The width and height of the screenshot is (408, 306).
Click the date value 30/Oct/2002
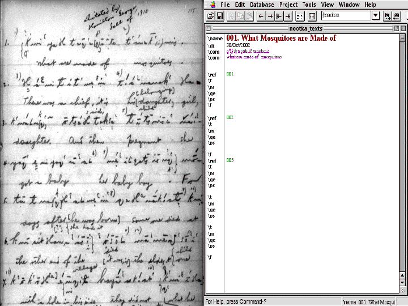tap(238, 45)
